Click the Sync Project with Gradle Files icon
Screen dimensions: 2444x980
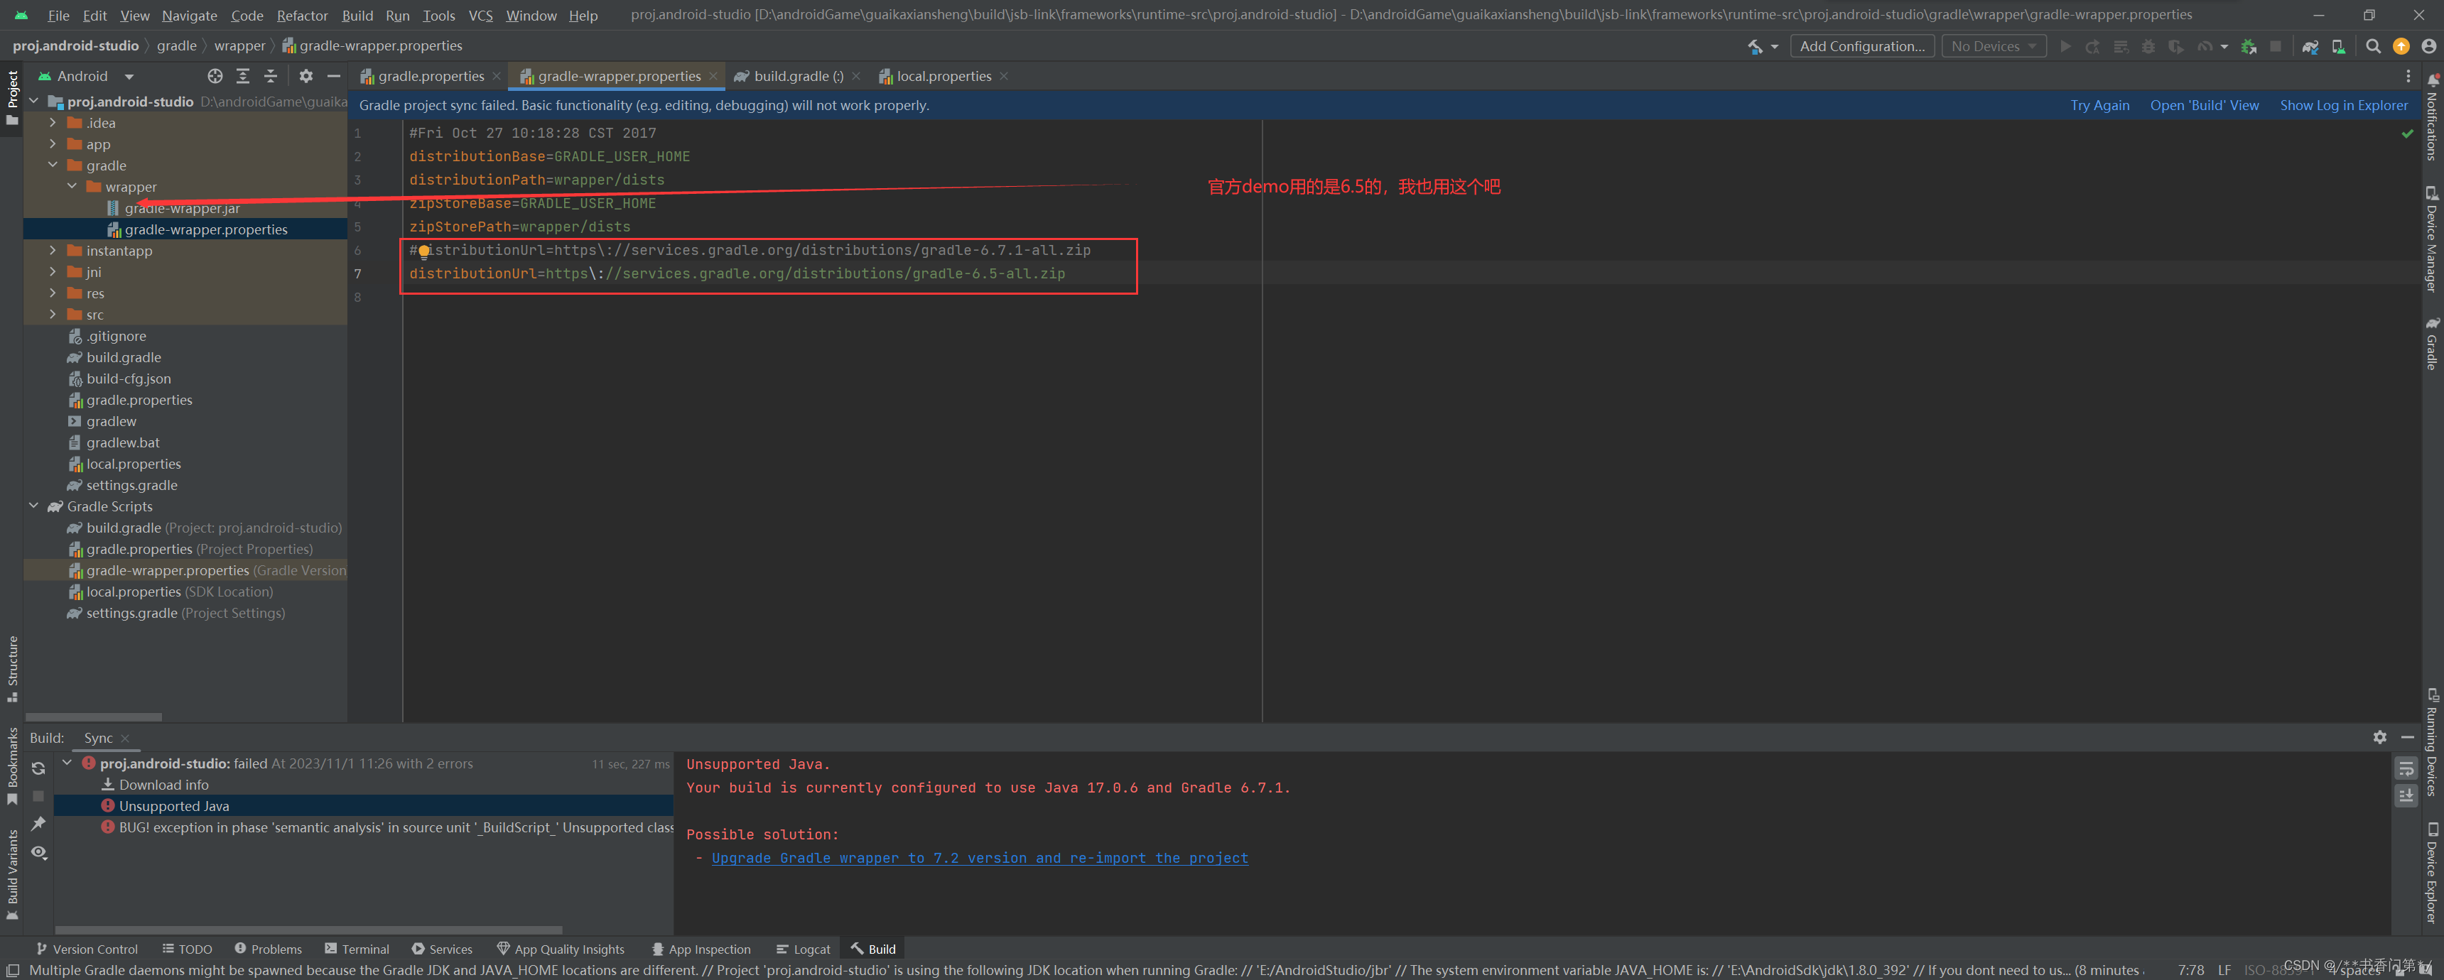[2310, 46]
